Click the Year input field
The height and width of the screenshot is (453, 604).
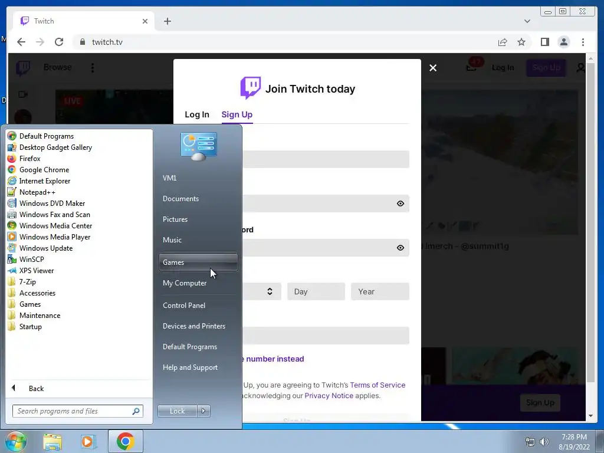(380, 291)
